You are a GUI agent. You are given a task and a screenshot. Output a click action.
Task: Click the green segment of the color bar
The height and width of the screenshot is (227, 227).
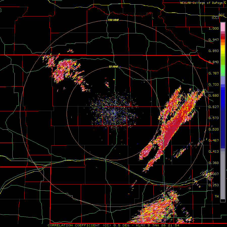pos(223,69)
